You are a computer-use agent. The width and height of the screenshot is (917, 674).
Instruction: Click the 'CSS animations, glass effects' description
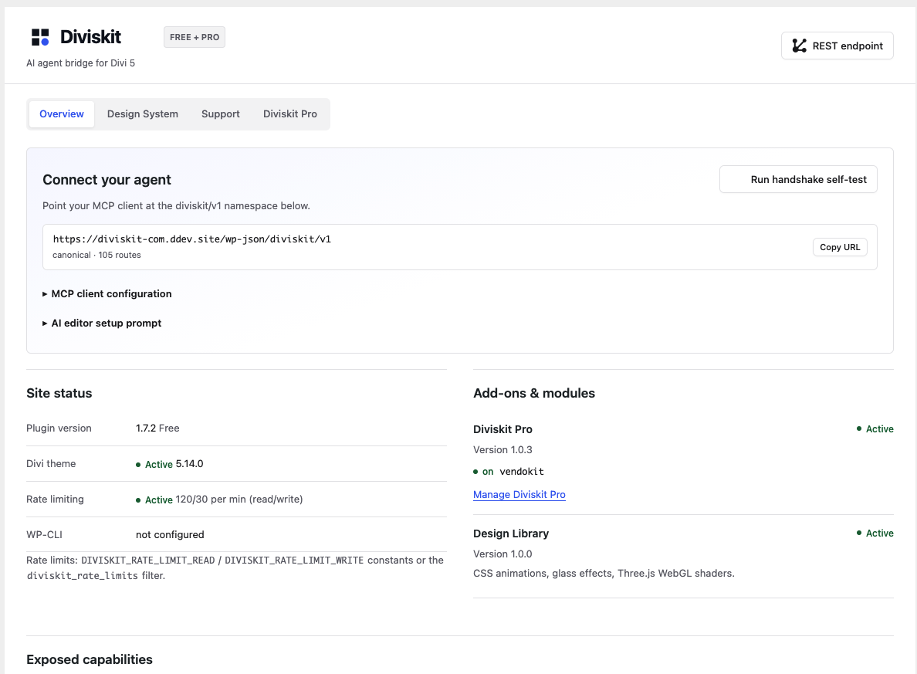click(x=604, y=574)
